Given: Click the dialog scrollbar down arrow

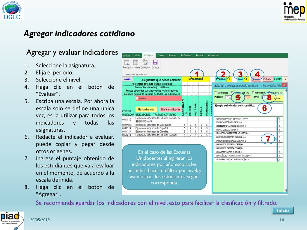Looking at the screenshot, I should (285, 190).
